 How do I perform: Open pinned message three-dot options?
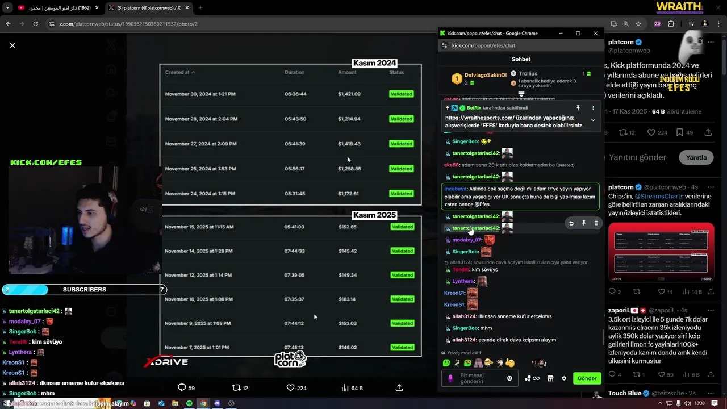point(593,108)
